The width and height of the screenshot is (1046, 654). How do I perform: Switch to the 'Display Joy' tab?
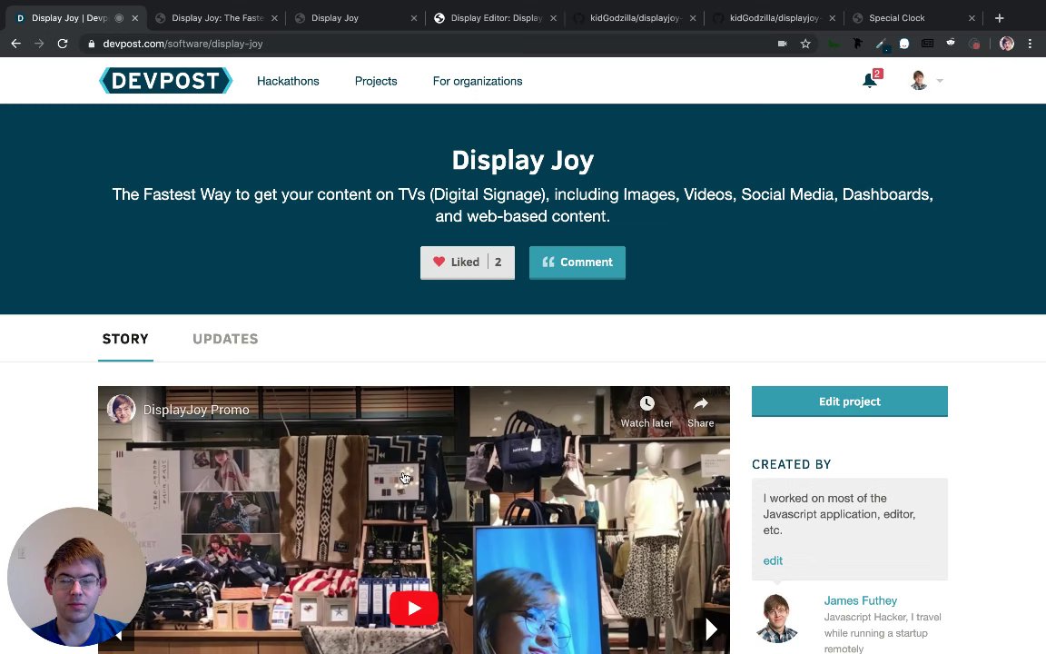click(x=355, y=18)
